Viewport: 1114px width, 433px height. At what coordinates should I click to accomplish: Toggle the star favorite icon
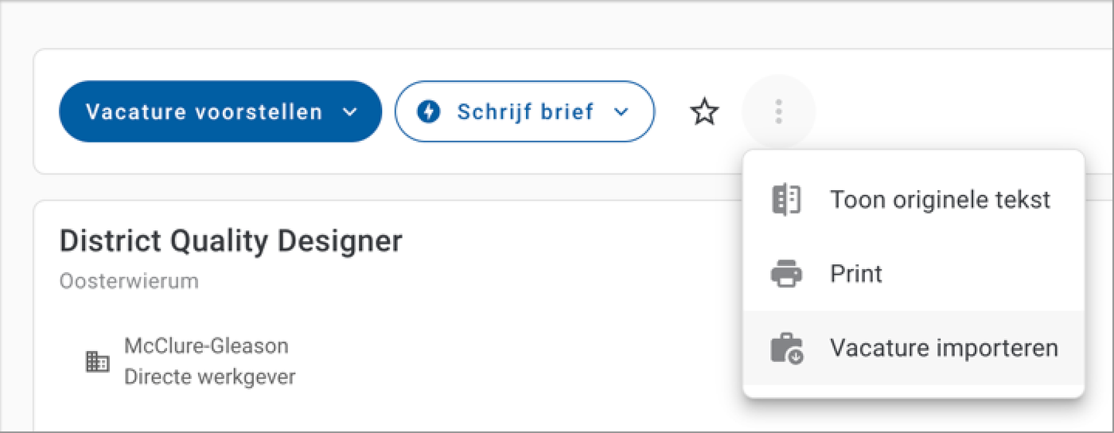pos(704,112)
